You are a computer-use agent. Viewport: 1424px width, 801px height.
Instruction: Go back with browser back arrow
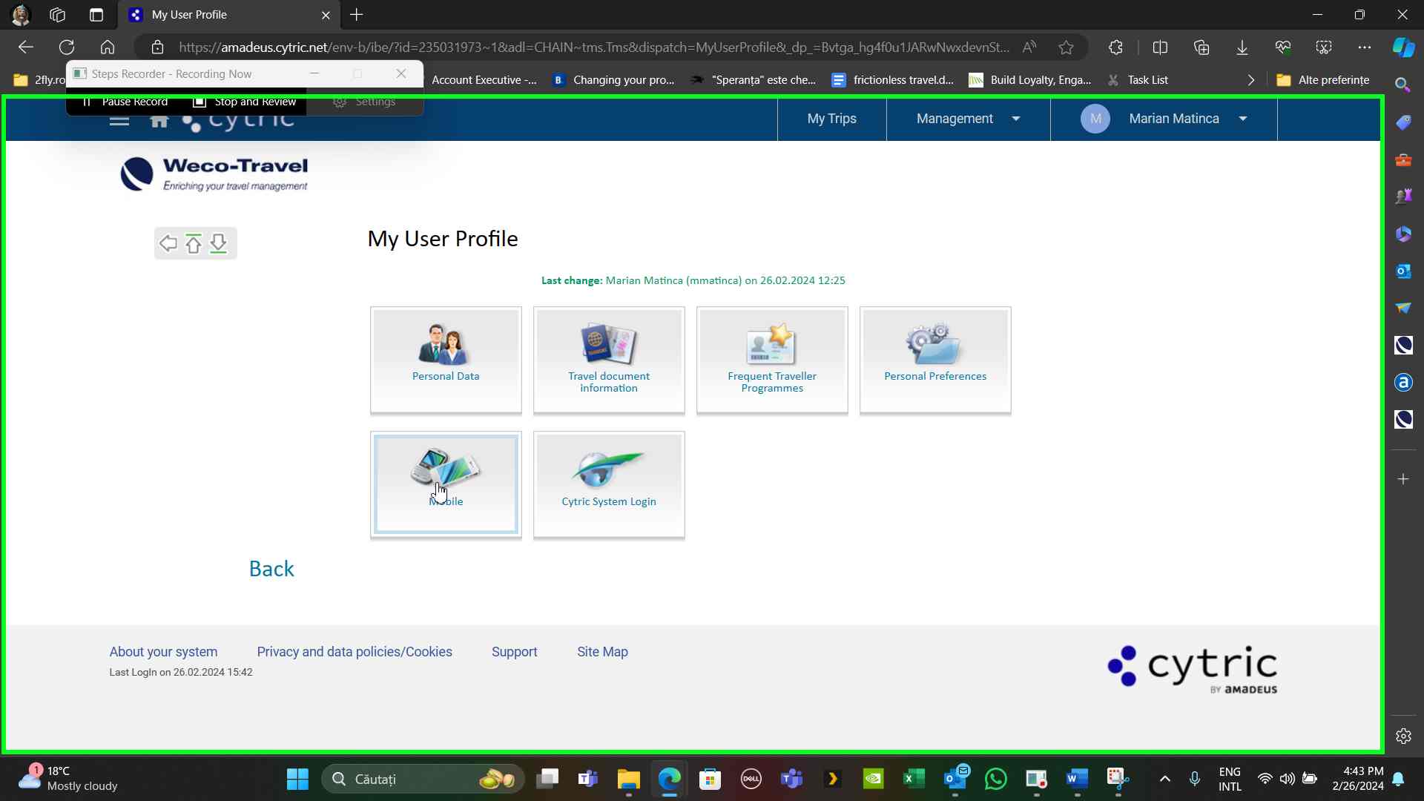tap(26, 47)
